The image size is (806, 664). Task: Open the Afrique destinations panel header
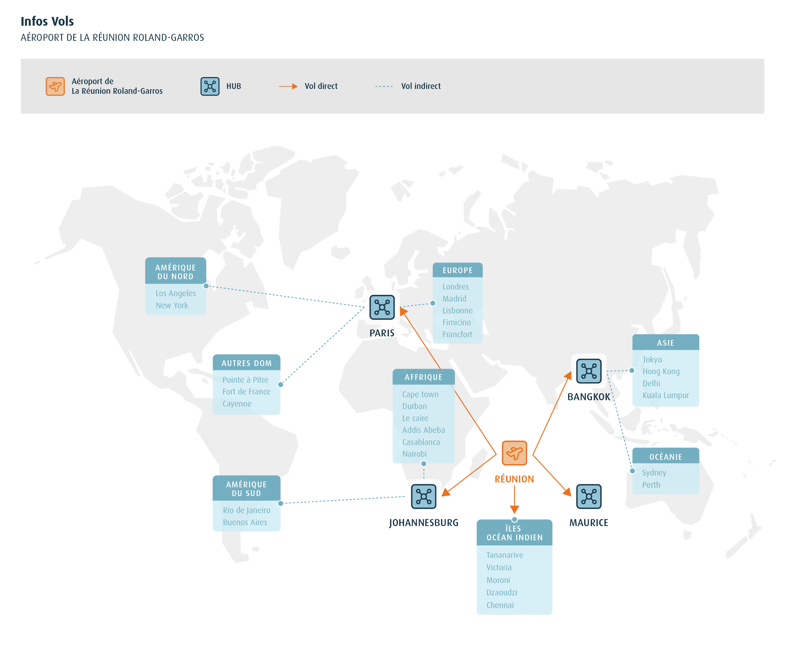point(423,377)
